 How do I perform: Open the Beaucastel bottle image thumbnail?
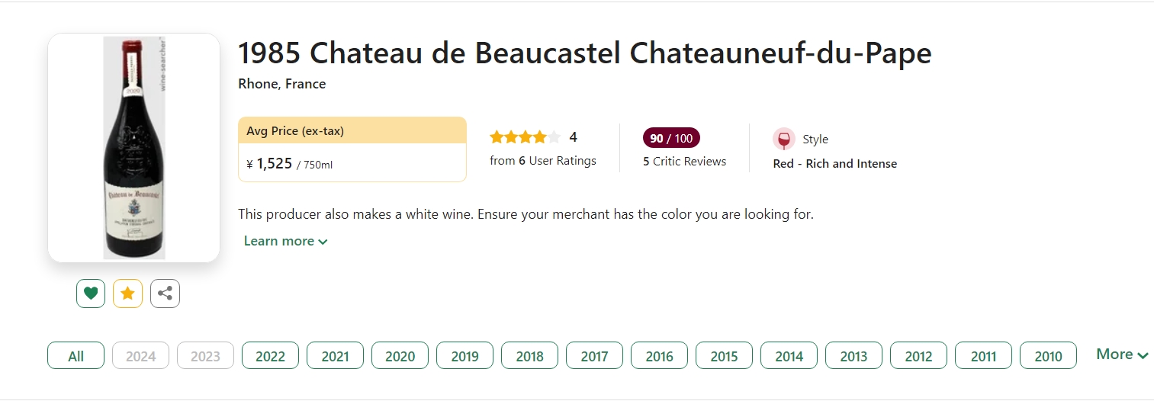pyautogui.click(x=134, y=148)
